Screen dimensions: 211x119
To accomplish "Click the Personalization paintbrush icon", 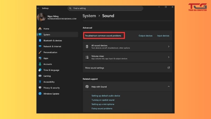I will pos(40,52).
